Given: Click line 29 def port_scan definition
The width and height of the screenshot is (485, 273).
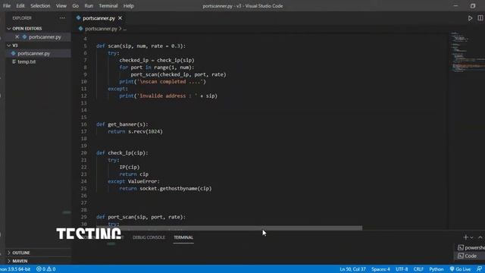Looking at the screenshot, I should [x=141, y=217].
